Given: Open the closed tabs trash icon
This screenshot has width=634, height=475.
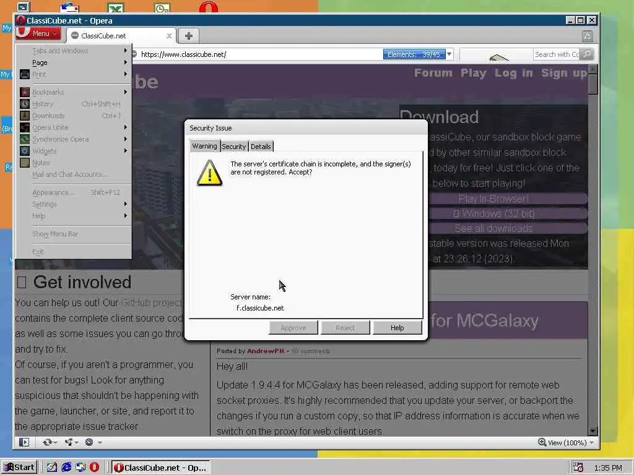Looking at the screenshot, I should [x=587, y=36].
